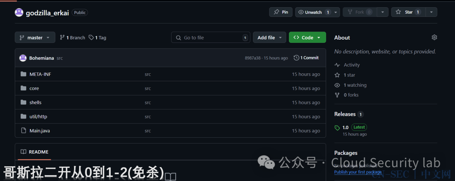Open the util/http folder
Viewport: 455px width, 181px height.
point(38,117)
